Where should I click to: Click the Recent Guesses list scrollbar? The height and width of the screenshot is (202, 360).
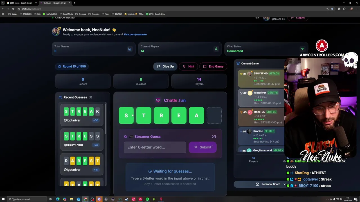(106, 118)
